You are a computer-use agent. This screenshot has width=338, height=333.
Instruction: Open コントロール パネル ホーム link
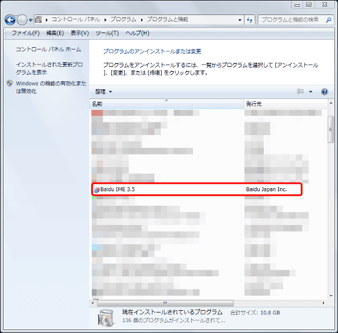point(48,49)
